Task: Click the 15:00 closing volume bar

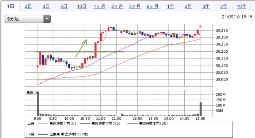Action: pos(201,109)
